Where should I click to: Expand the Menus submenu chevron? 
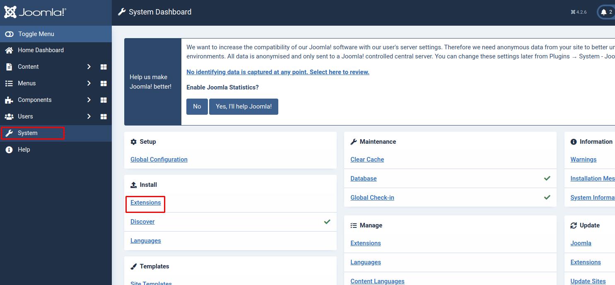[x=89, y=83]
